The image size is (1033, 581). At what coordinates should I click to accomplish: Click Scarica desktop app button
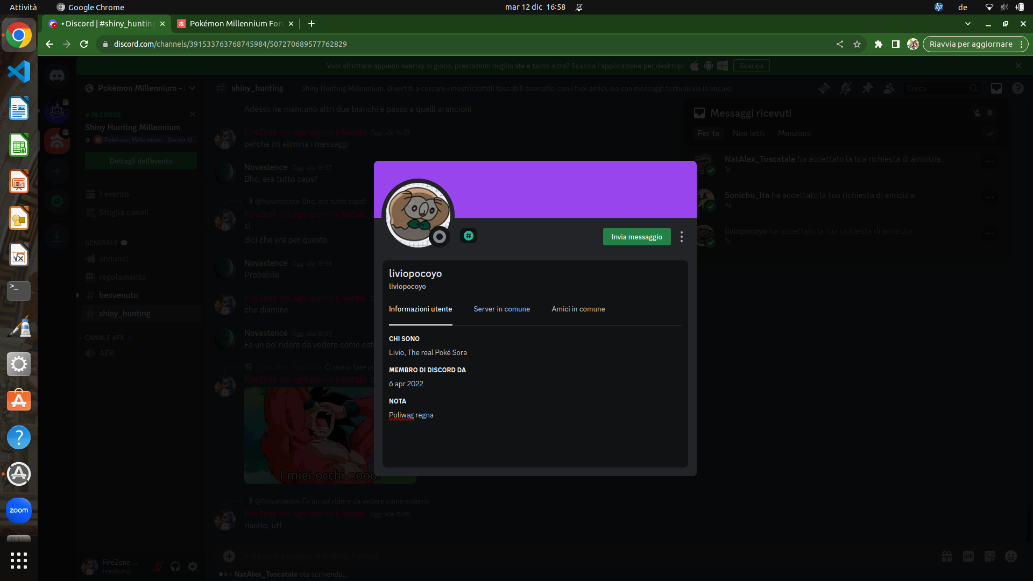[x=751, y=66]
